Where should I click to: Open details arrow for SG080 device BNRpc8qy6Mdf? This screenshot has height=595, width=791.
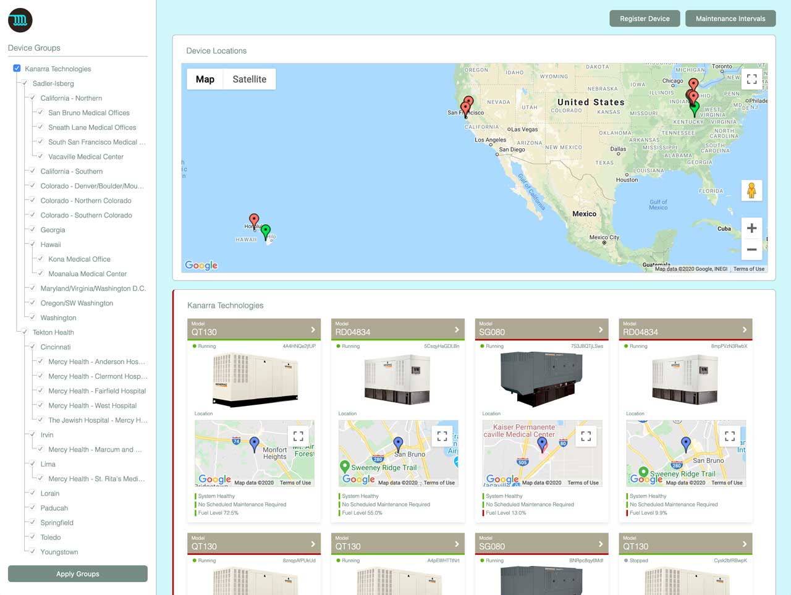(601, 544)
